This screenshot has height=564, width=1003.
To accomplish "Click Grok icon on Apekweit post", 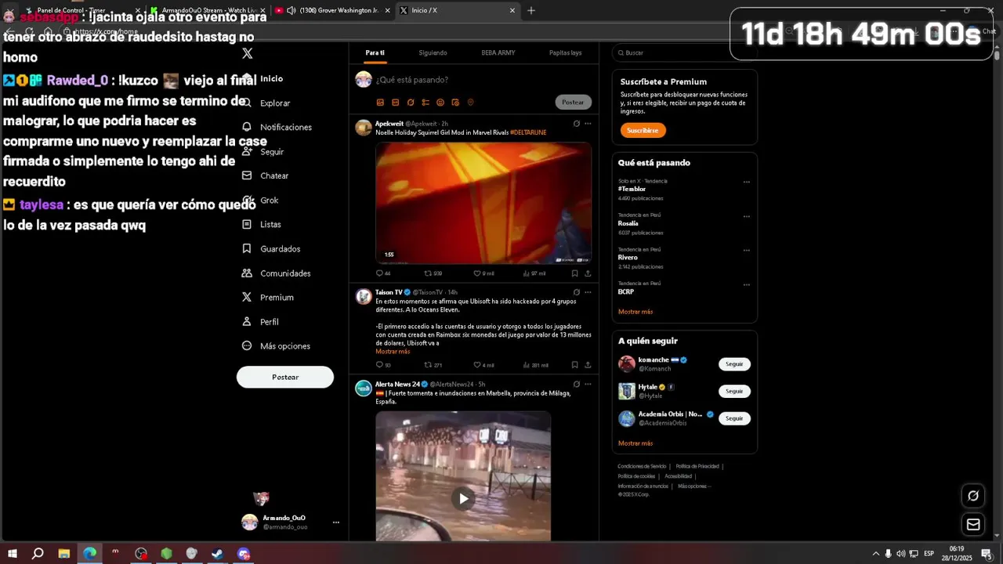I will click(x=576, y=124).
